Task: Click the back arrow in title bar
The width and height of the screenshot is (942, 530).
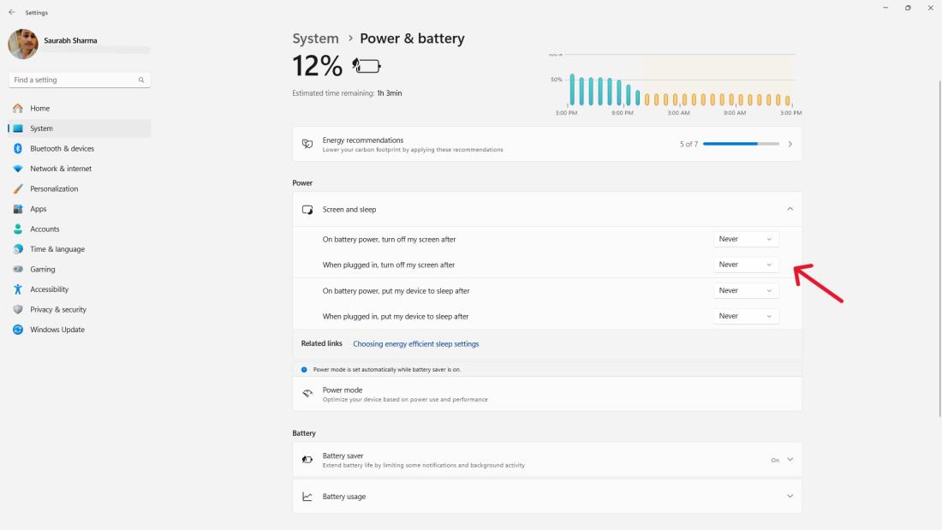Action: click(12, 13)
